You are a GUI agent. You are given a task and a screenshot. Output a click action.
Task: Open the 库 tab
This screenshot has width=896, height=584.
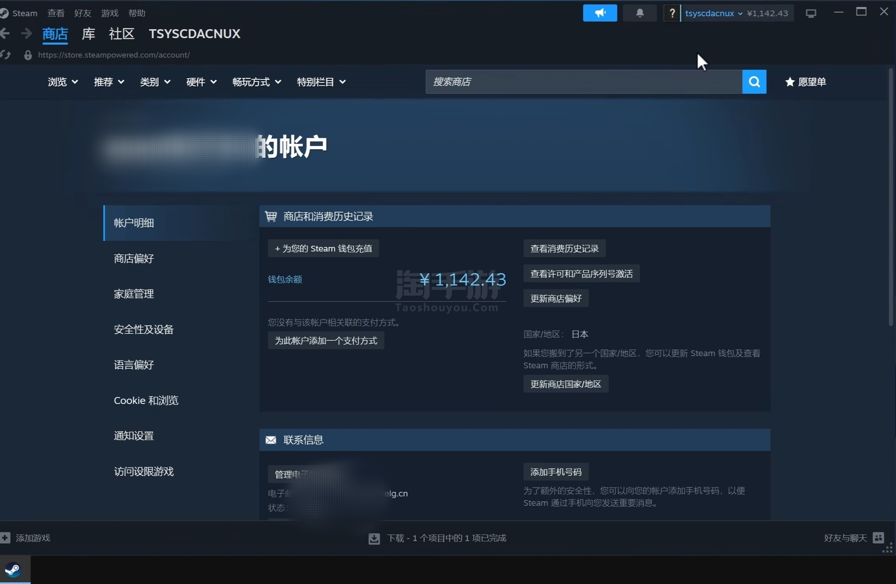coord(88,34)
